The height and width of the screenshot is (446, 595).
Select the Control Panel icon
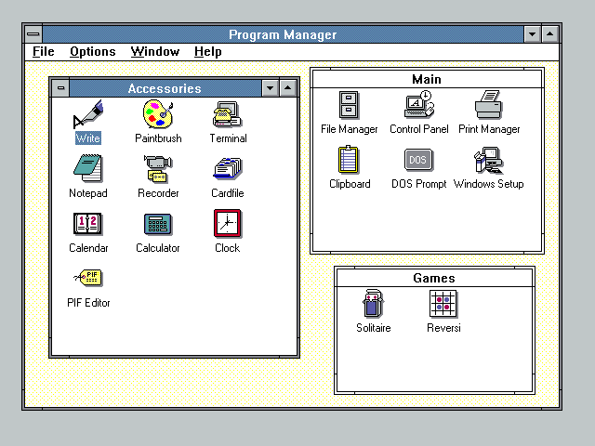tap(419, 104)
